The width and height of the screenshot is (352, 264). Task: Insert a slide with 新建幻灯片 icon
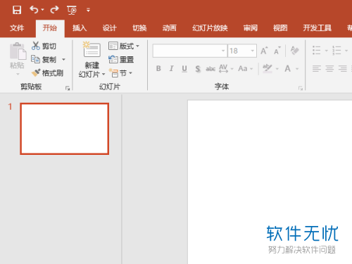(x=92, y=49)
